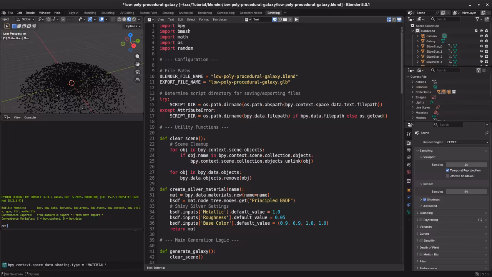Screen dimensions: 492x277
Task: Hide the Galaxy object with its eye toggle
Action: point(481,41)
